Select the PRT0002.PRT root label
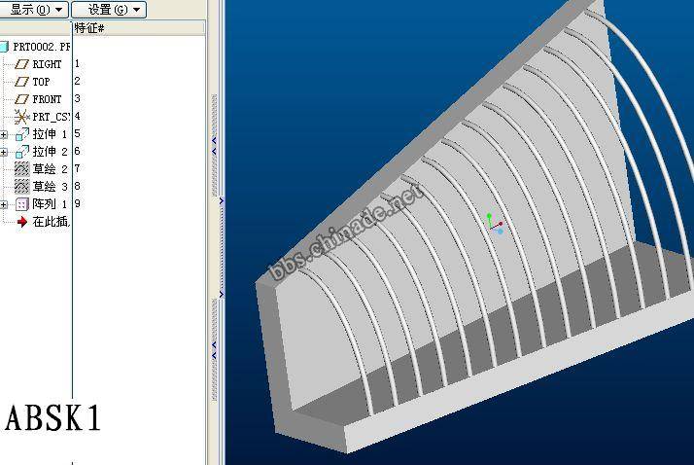The width and height of the screenshot is (694, 465). (41, 47)
